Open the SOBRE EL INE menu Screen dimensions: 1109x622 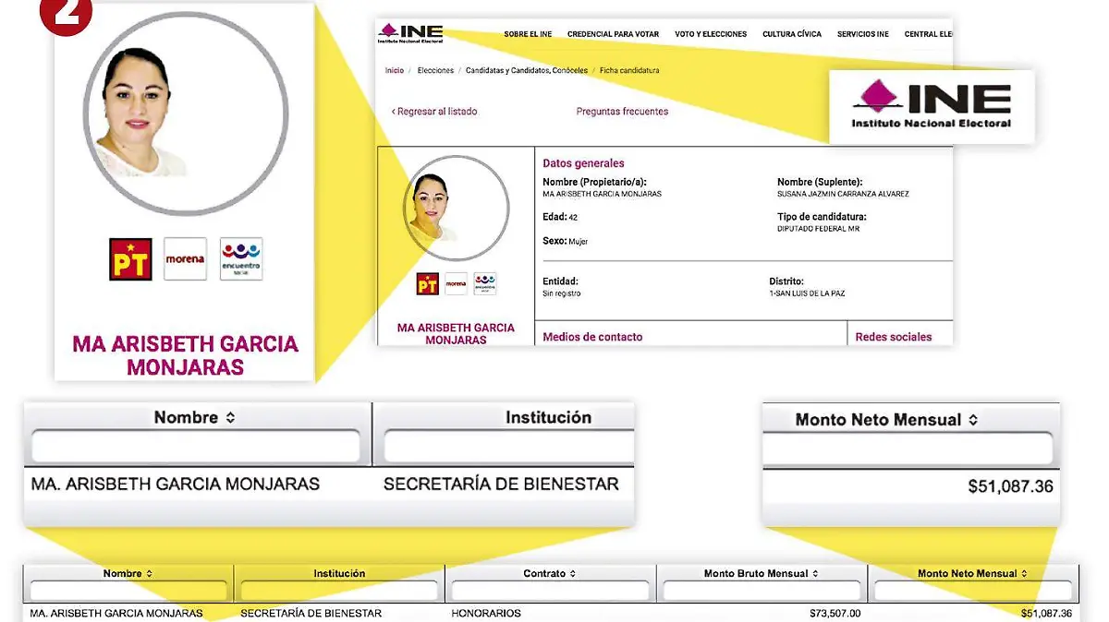(x=528, y=34)
